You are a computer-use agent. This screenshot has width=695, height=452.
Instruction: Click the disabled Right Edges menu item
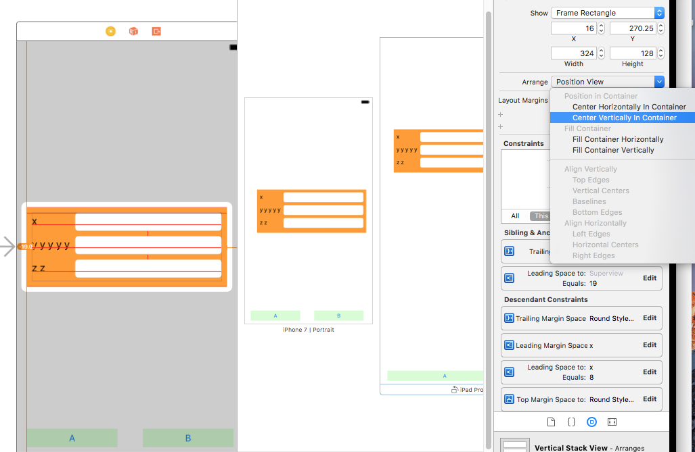click(x=593, y=255)
